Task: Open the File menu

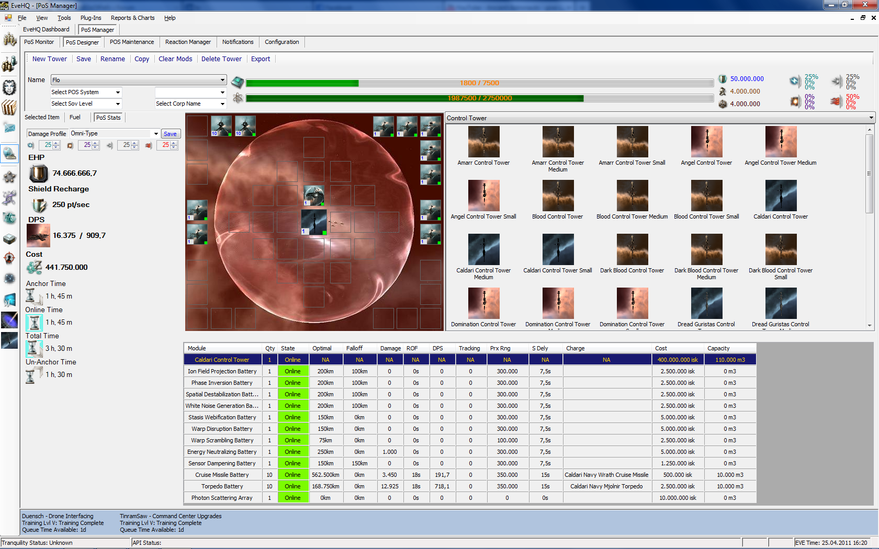Action: [x=22, y=18]
